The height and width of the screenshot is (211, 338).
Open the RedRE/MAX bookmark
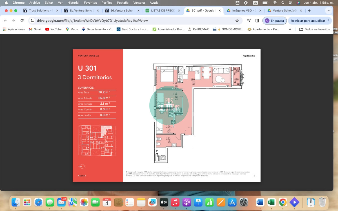198,29
